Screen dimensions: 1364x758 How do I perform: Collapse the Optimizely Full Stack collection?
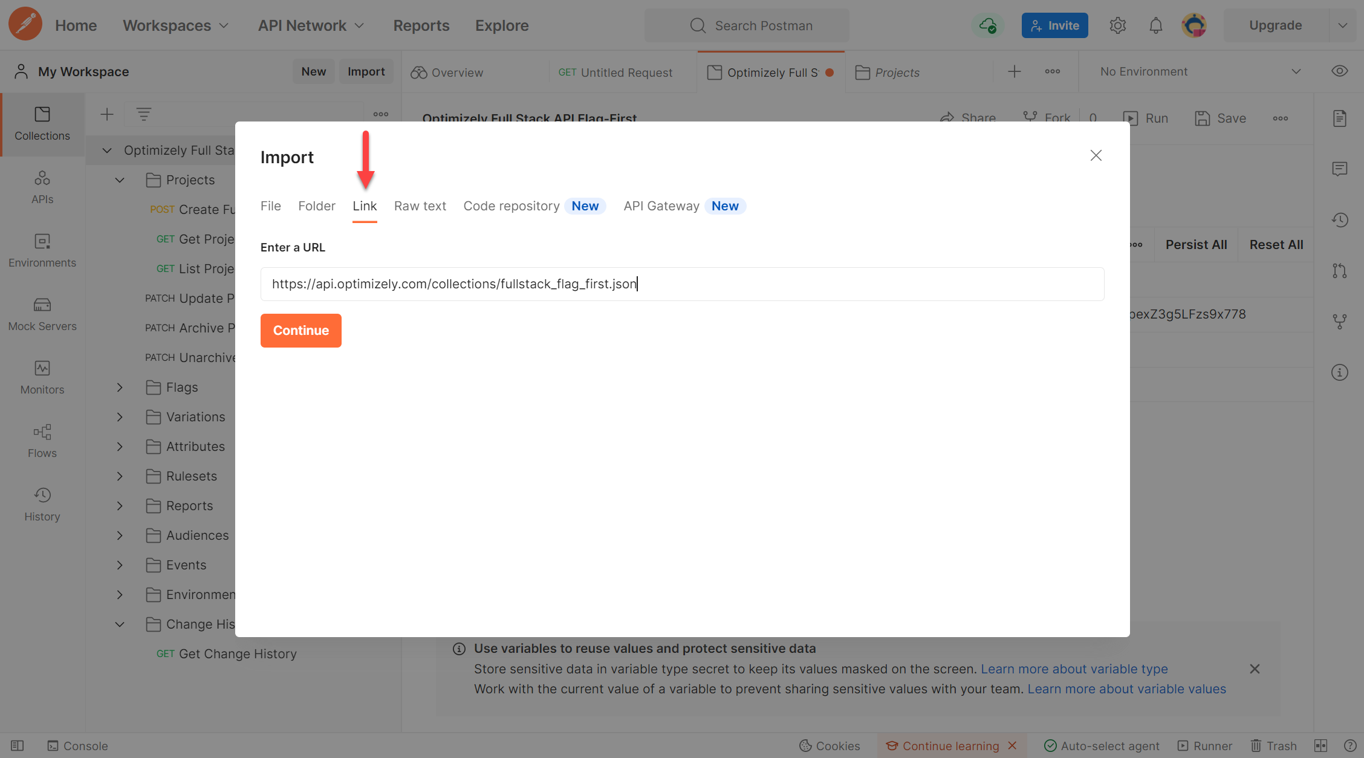pos(107,150)
